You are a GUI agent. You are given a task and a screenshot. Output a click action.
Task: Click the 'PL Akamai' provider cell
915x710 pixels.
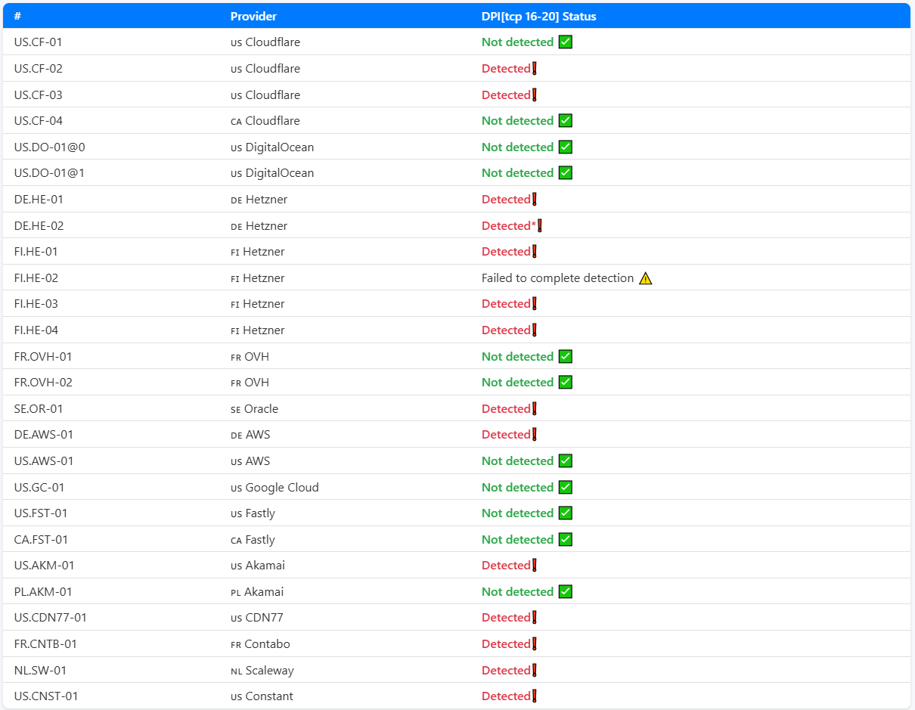coord(257,592)
